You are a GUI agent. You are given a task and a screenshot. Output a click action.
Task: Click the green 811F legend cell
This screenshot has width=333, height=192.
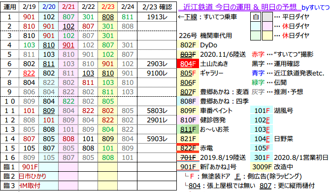coord(188,129)
